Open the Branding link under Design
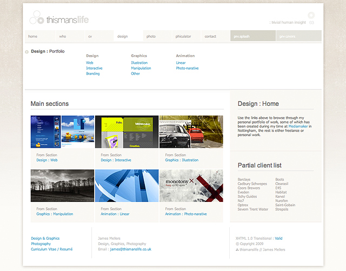This screenshot has height=271, width=346. tap(93, 73)
